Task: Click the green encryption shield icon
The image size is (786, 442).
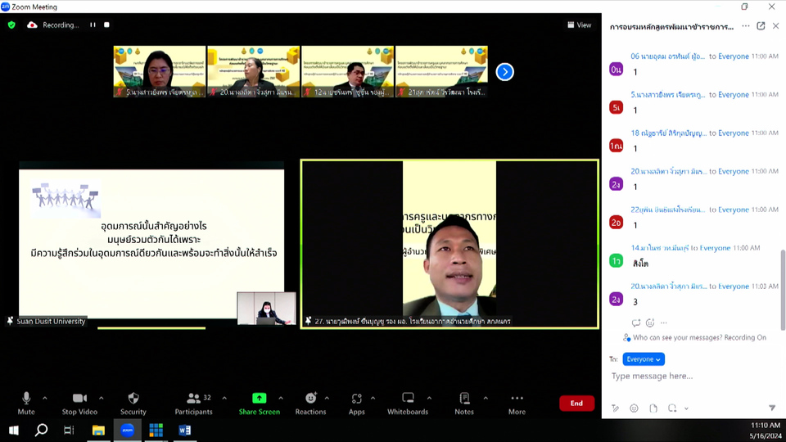Action: [11, 25]
